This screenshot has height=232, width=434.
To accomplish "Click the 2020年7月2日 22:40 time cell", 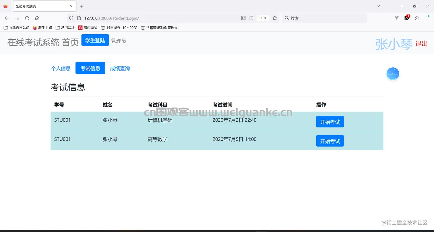I will coord(235,120).
